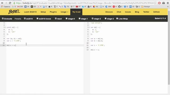Open the Chat link

[x=119, y=12]
